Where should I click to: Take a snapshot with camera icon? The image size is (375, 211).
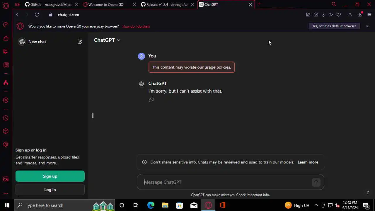click(316, 15)
